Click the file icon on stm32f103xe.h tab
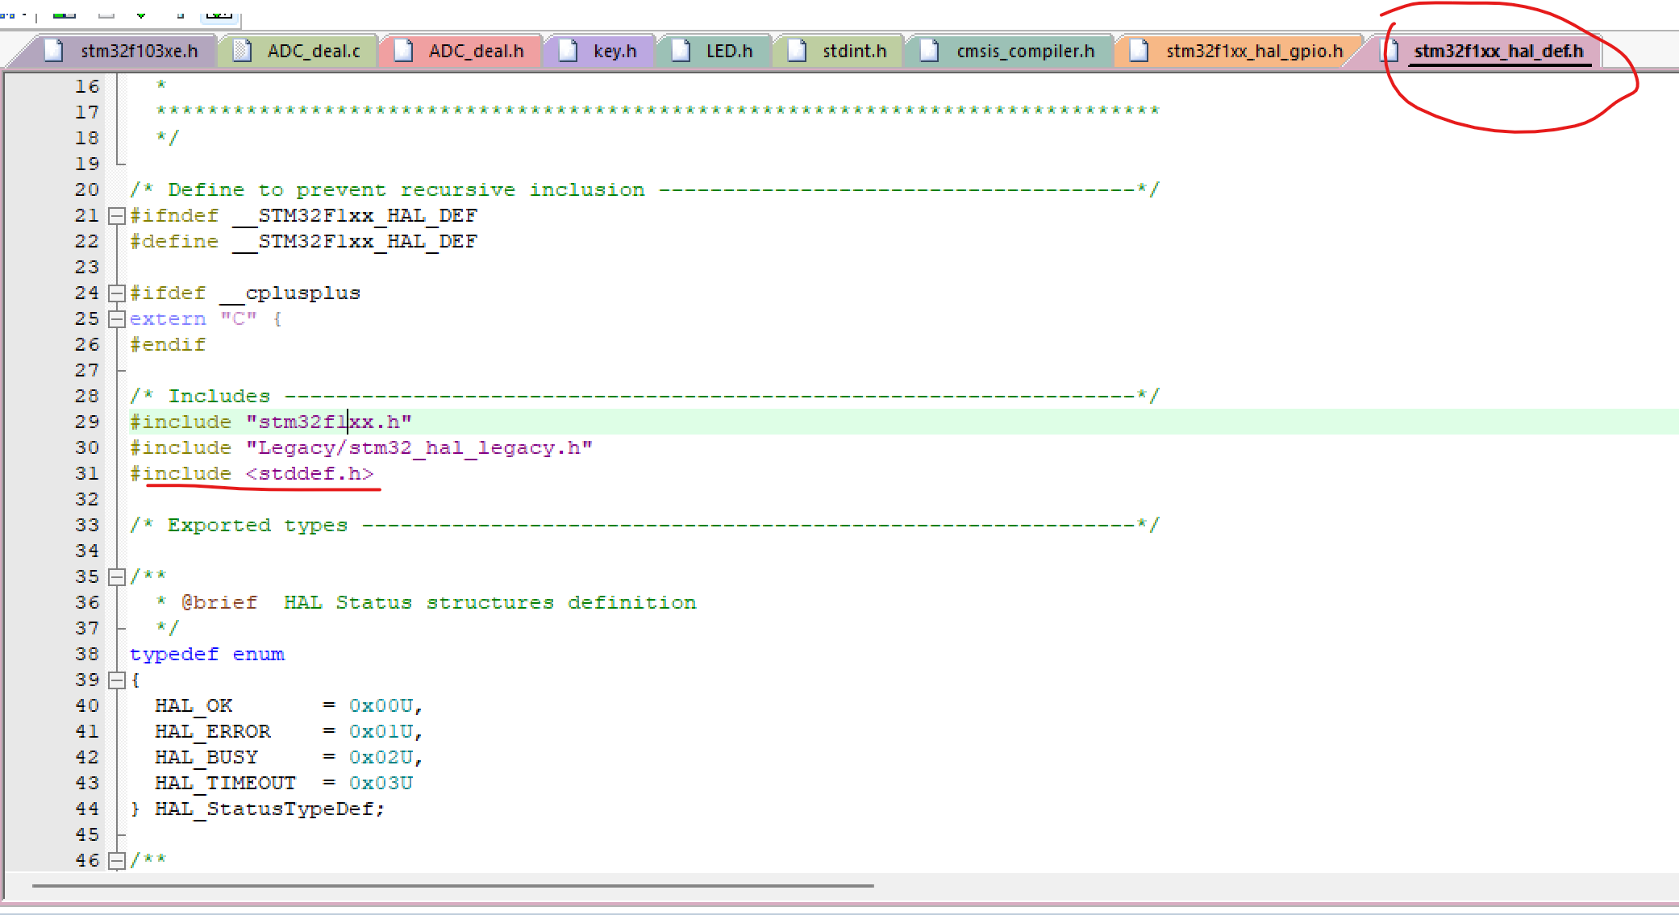Image resolution: width=1679 pixels, height=915 pixels. pyautogui.click(x=54, y=51)
